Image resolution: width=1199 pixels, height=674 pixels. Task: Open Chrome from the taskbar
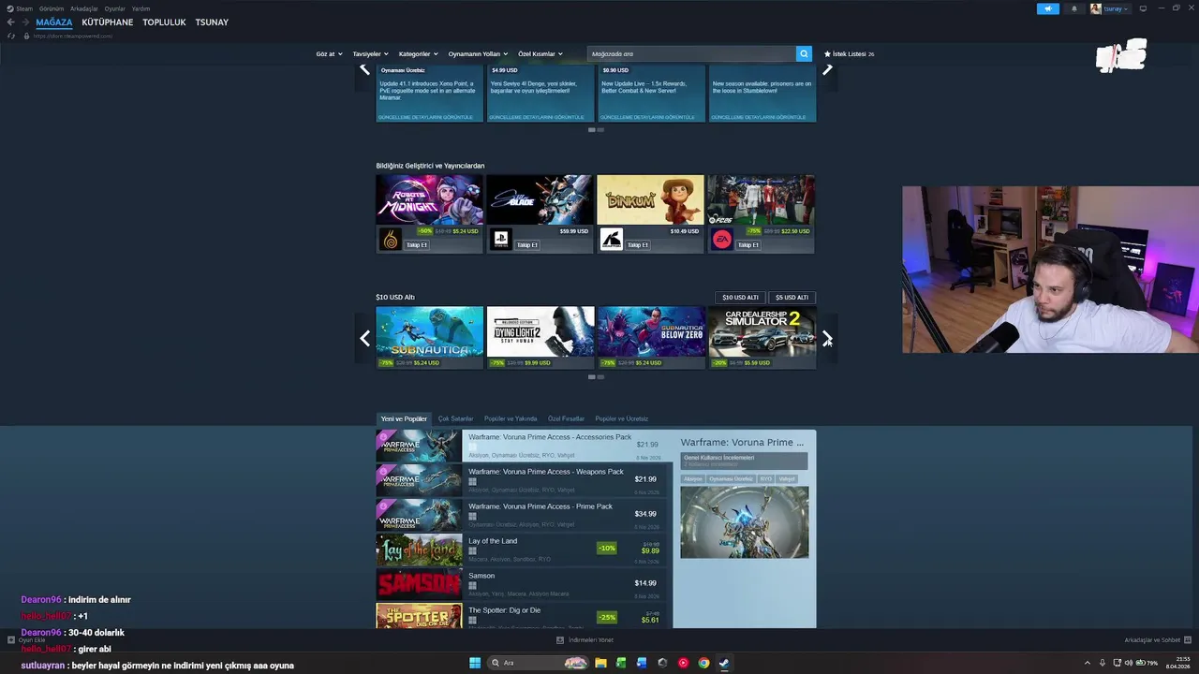tap(703, 663)
